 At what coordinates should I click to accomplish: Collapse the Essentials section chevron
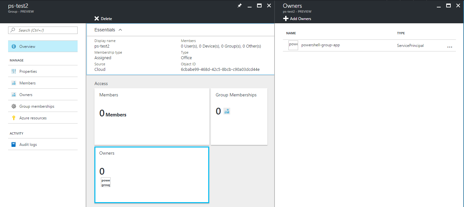pos(120,30)
